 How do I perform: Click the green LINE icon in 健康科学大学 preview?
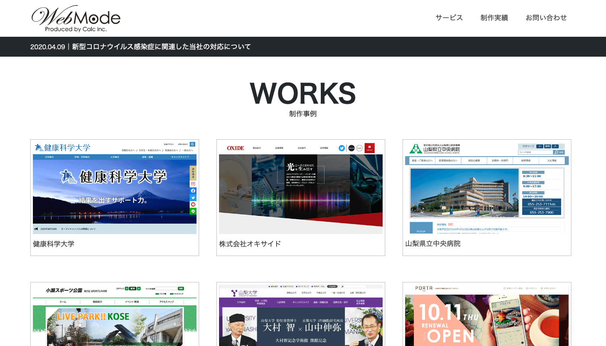click(x=193, y=211)
